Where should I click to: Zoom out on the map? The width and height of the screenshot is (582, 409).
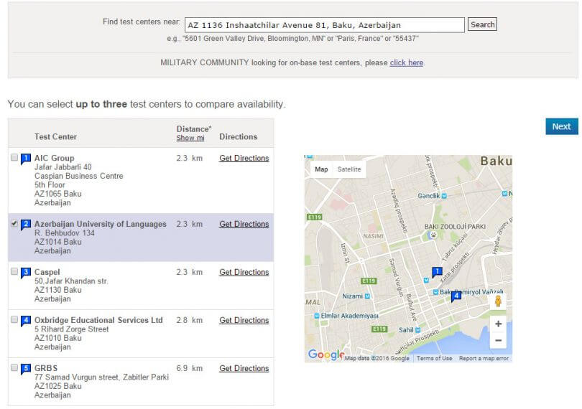(498, 341)
